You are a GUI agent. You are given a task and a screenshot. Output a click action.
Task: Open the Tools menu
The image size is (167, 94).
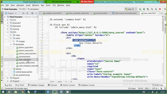pos(48,5)
